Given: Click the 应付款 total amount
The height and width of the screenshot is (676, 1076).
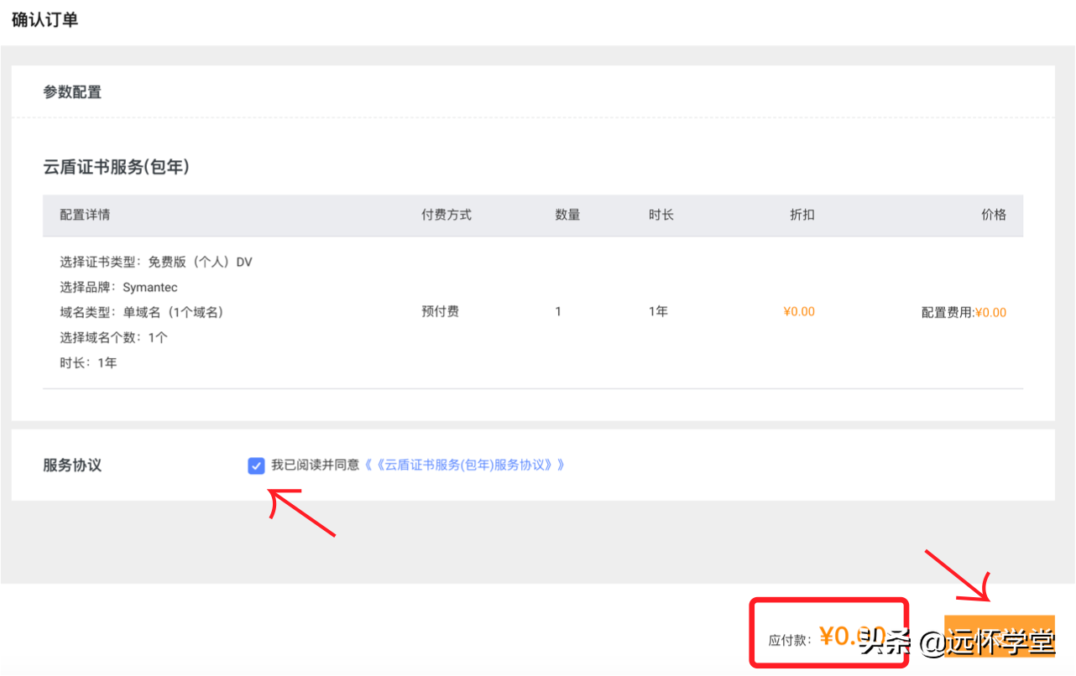Looking at the screenshot, I should 844,637.
